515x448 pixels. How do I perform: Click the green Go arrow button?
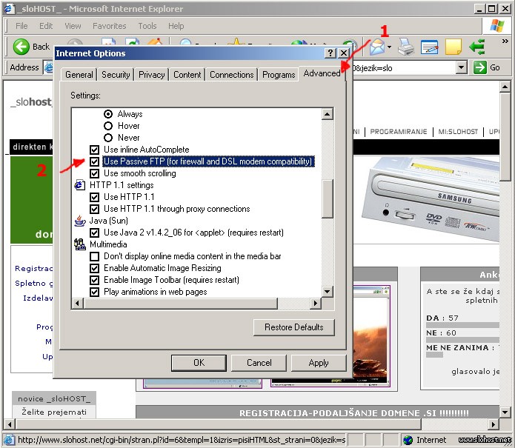(x=480, y=67)
